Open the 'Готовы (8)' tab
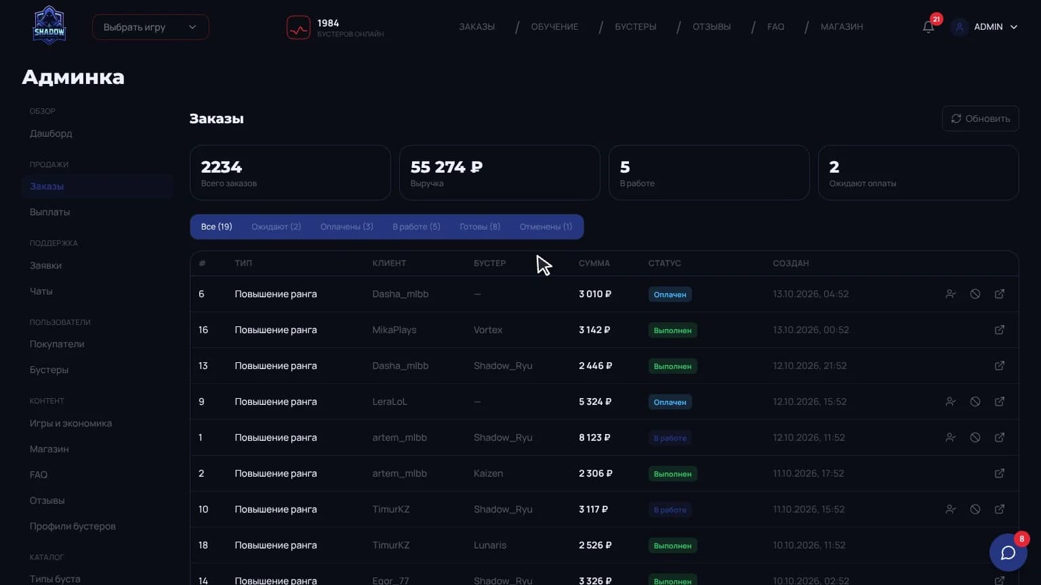Screen dimensions: 1041x585 pos(480,227)
